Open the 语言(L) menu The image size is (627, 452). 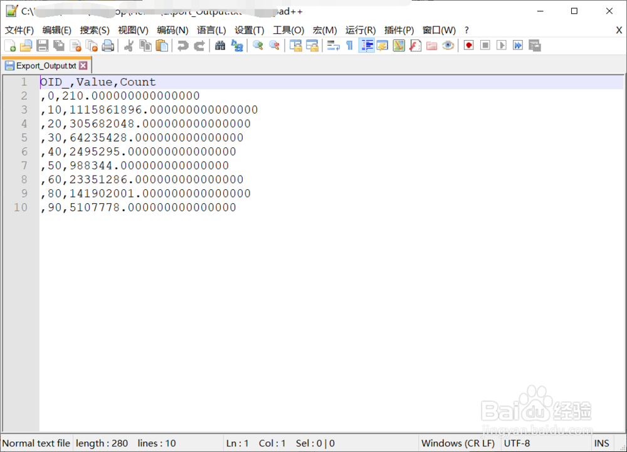click(211, 30)
